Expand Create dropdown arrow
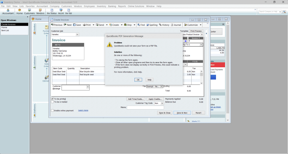 pyautogui.click(x=121, y=25)
